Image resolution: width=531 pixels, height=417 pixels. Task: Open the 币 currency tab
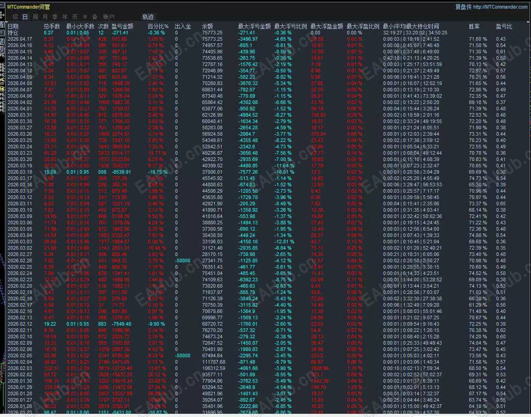[x=75, y=17]
